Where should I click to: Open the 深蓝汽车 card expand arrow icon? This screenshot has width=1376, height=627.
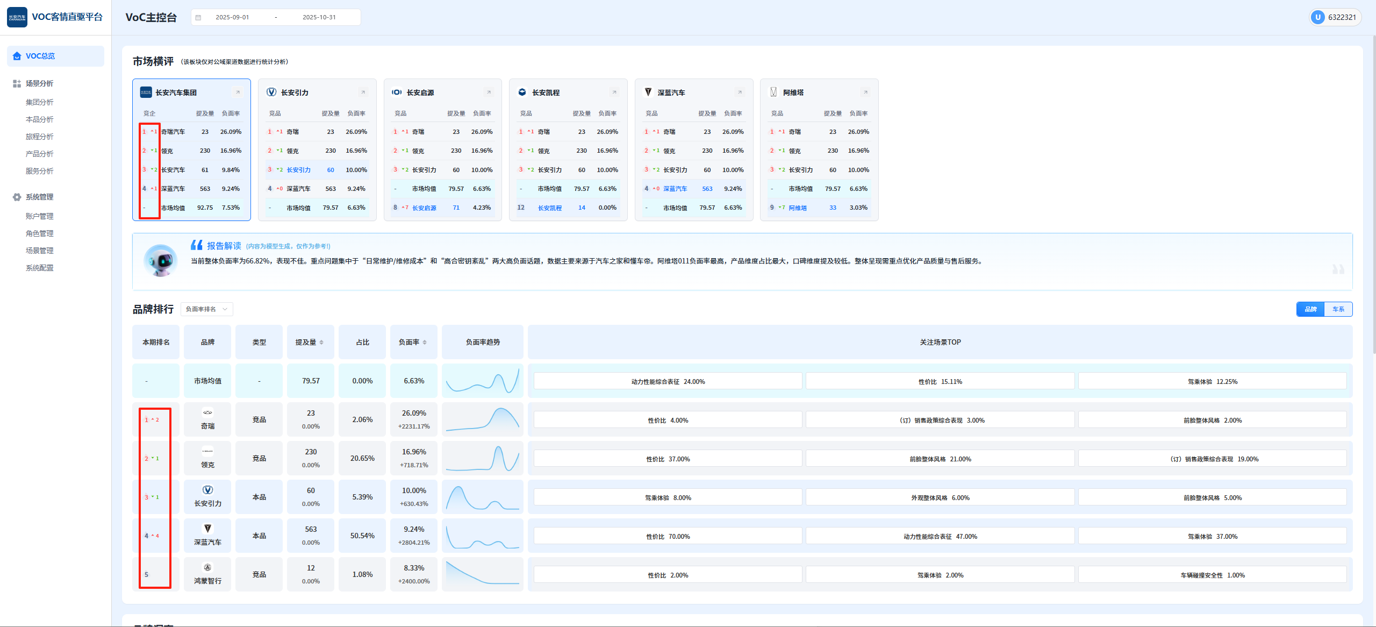pos(740,92)
